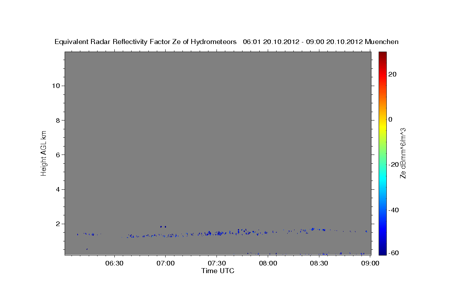Click the isolated echo dot below 2 km near 06:15
The width and height of the screenshot is (459, 306).
tap(87, 249)
